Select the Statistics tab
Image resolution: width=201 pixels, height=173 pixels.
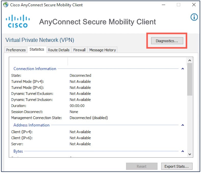(x=37, y=49)
